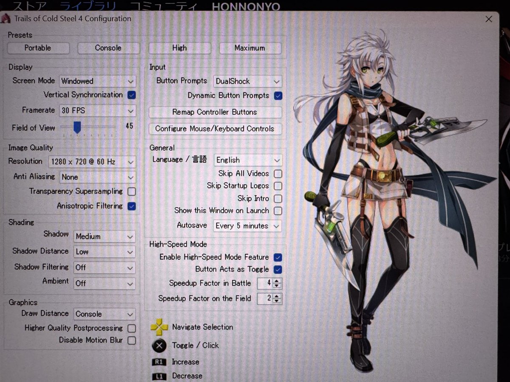Toggle Dynamic Button Prompts checkbox
Viewport: 510px width, 382px height.
click(x=278, y=96)
